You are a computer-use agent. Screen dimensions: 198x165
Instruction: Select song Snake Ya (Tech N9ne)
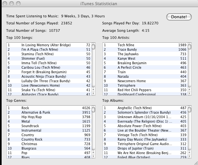(49, 90)
